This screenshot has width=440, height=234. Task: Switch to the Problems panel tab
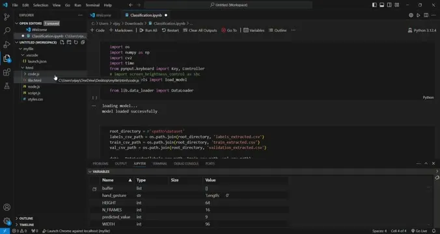pos(100,164)
